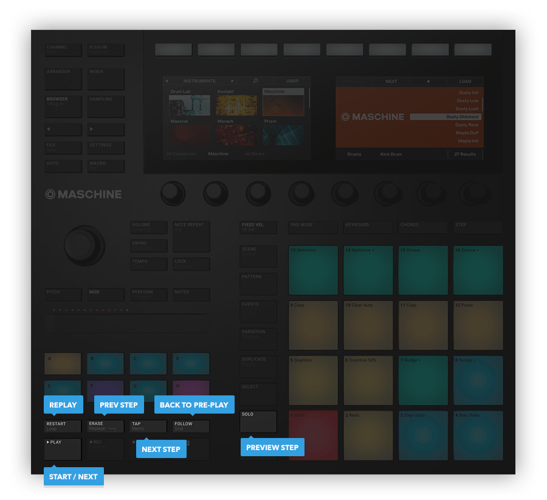Open the SAMPLING view
The image size is (547, 500).
tap(106, 106)
